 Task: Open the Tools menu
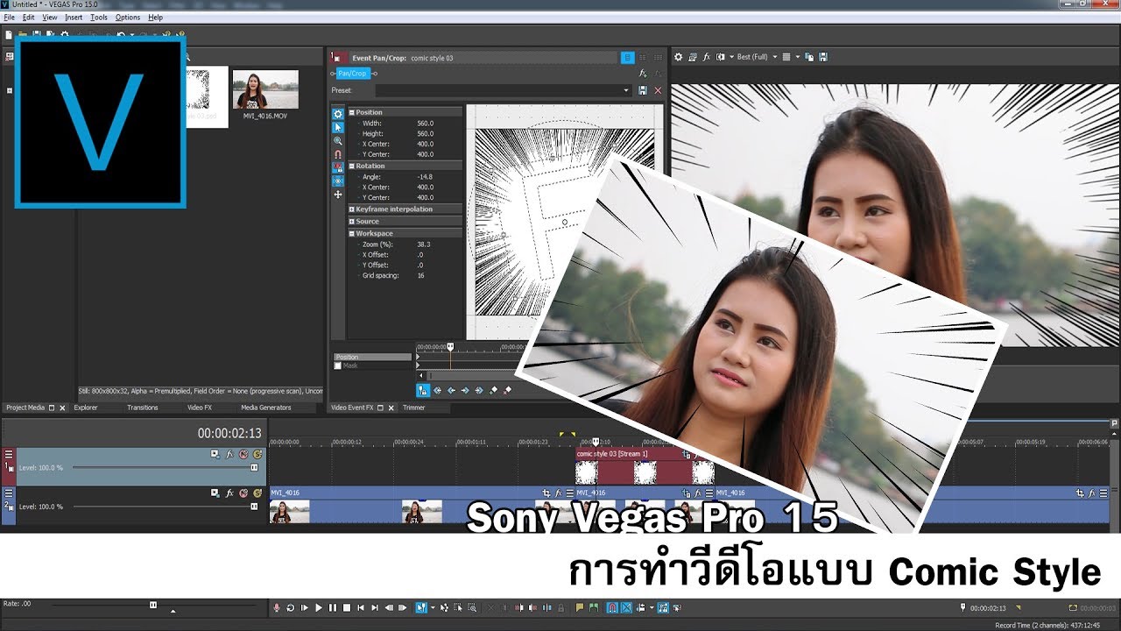(99, 18)
